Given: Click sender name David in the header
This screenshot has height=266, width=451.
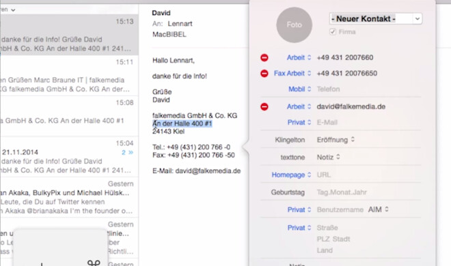Looking at the screenshot, I should [161, 13].
